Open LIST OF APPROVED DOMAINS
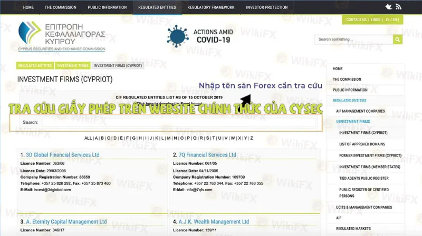This screenshot has height=236, width=422. [362, 144]
